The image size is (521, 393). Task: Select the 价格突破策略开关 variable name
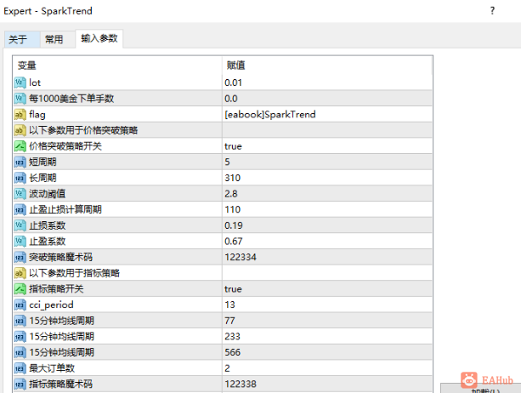(65, 146)
